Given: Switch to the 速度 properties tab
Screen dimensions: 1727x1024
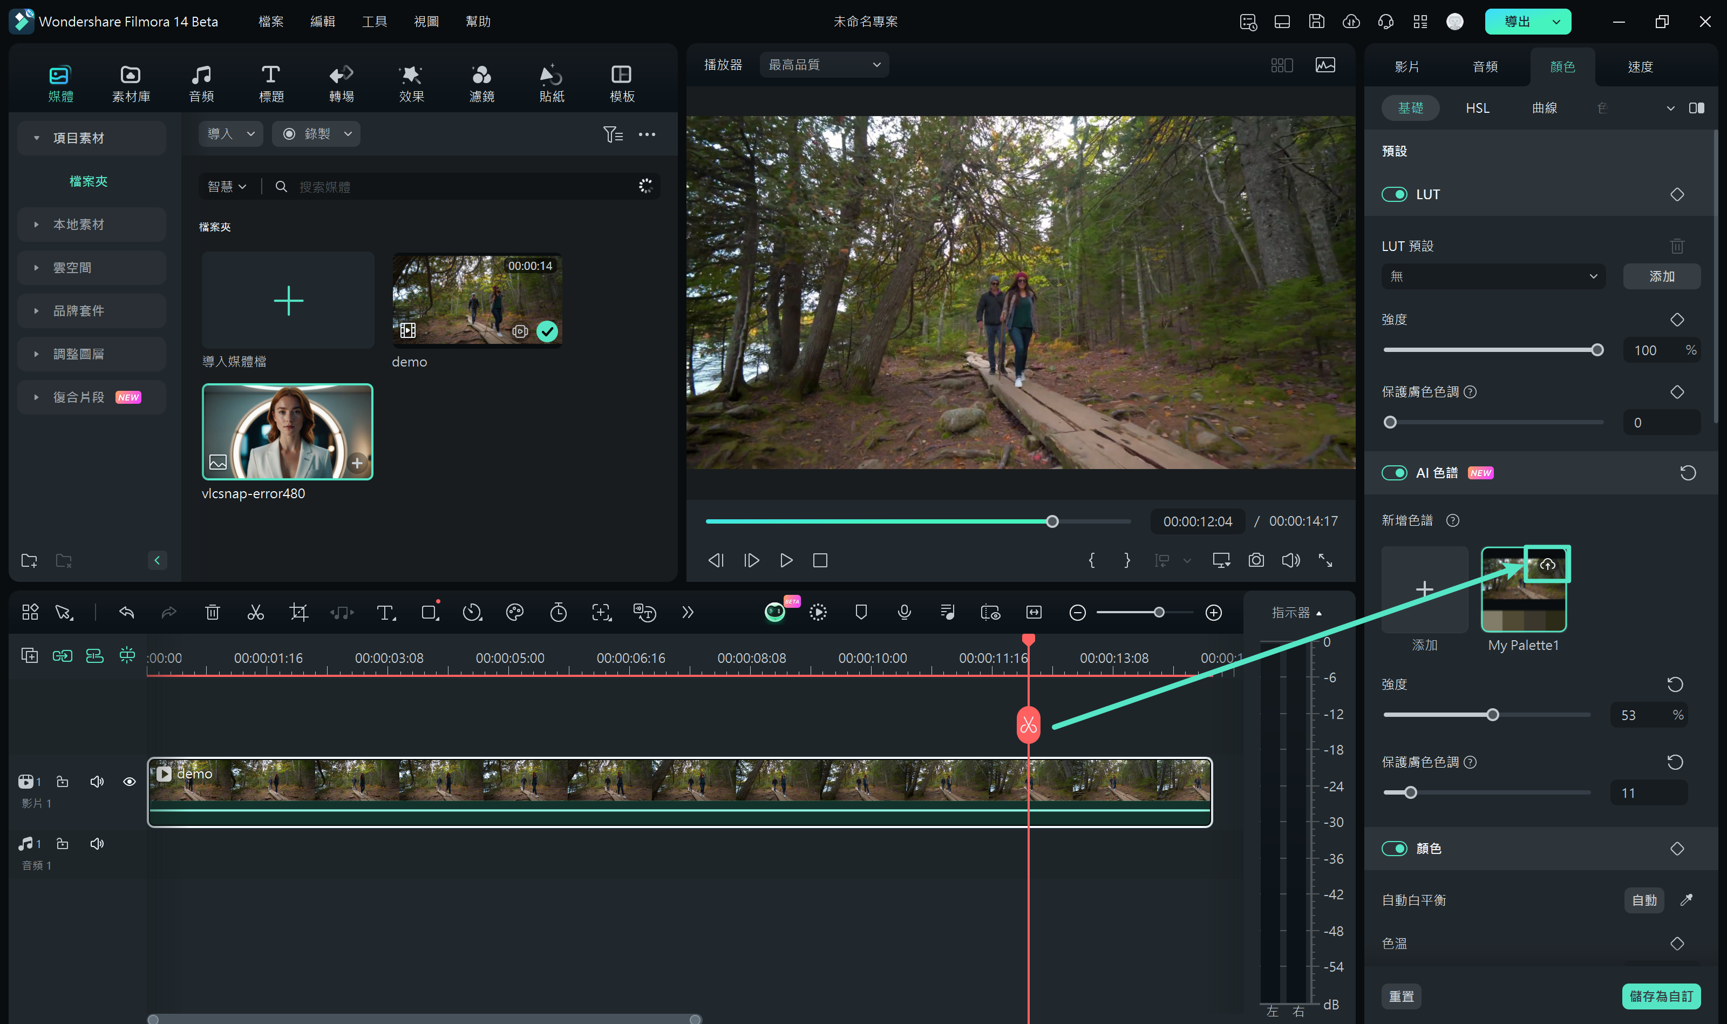Looking at the screenshot, I should coord(1640,66).
